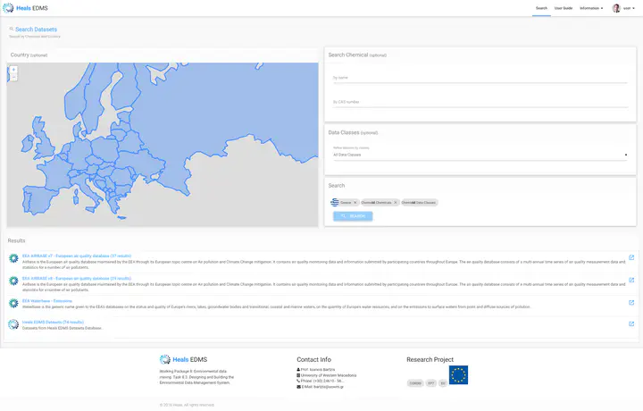Click EEA logo beside Waterbase result

[13, 303]
